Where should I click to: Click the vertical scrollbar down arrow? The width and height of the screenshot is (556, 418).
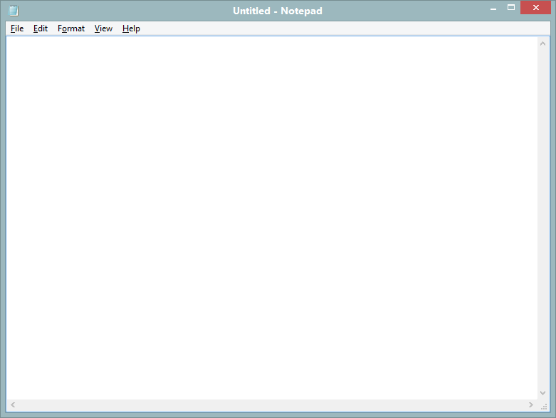(542, 393)
